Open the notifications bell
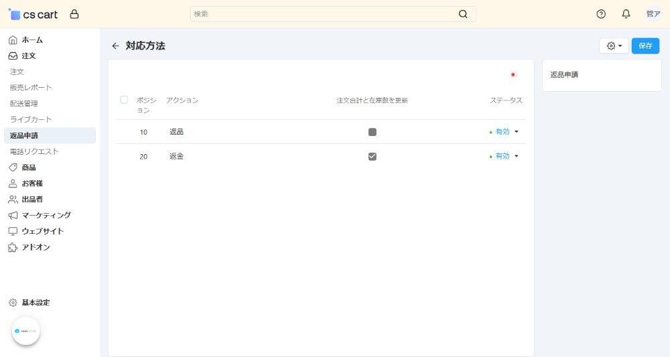Screen dimensions: 670x357 [x=626, y=14]
